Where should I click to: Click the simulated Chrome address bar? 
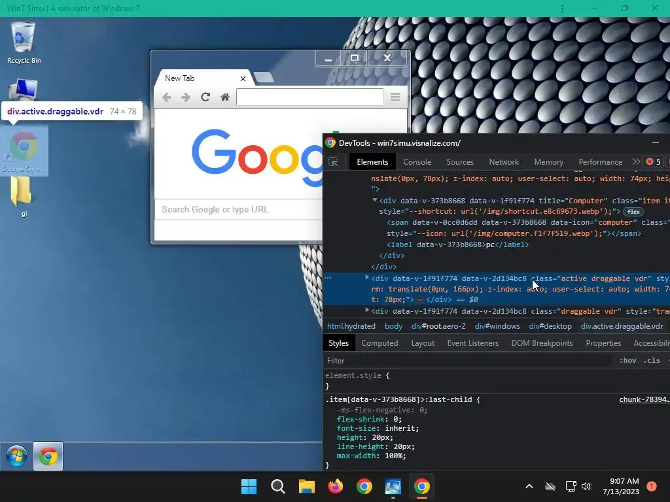(309, 97)
